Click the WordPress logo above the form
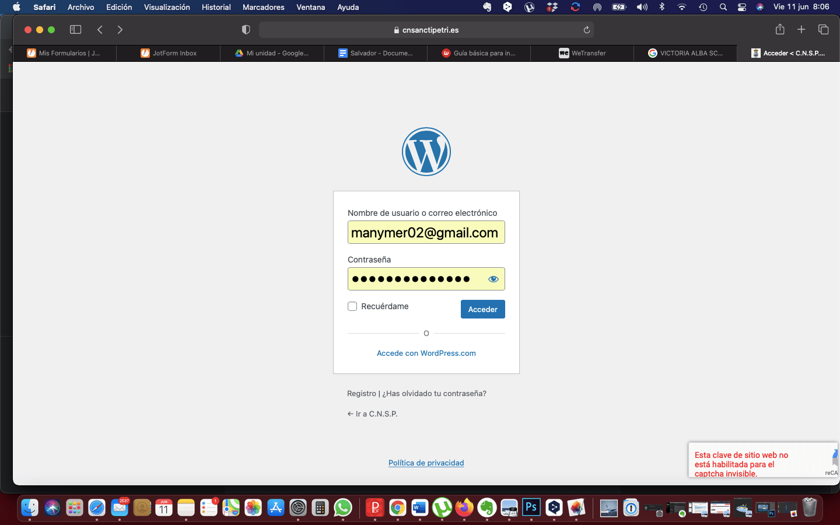Image resolution: width=840 pixels, height=525 pixels. (426, 152)
